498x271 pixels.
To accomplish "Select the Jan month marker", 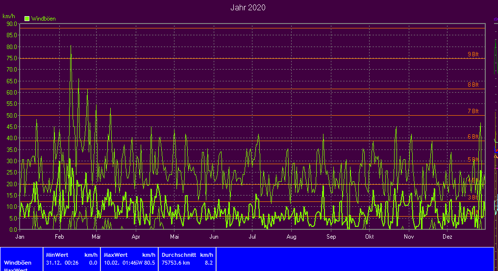I will 20,237.
